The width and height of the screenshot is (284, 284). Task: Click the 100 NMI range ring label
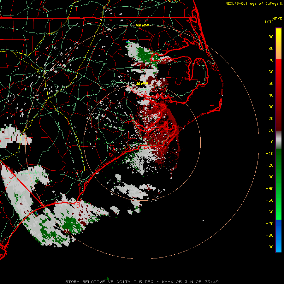pyautogui.click(x=142, y=25)
